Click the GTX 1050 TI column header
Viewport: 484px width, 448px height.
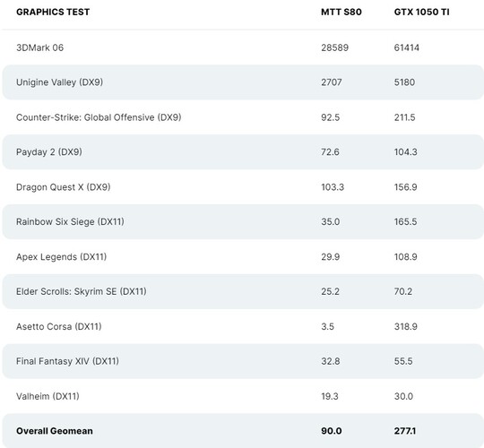(421, 12)
